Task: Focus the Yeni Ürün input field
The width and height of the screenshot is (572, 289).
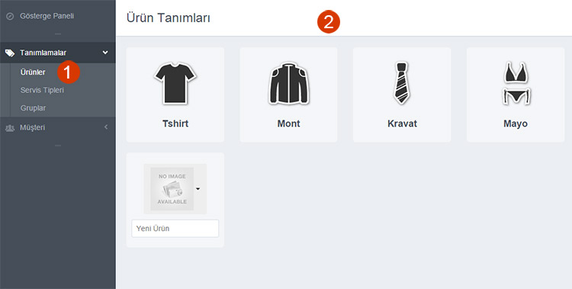Action: 175,229
